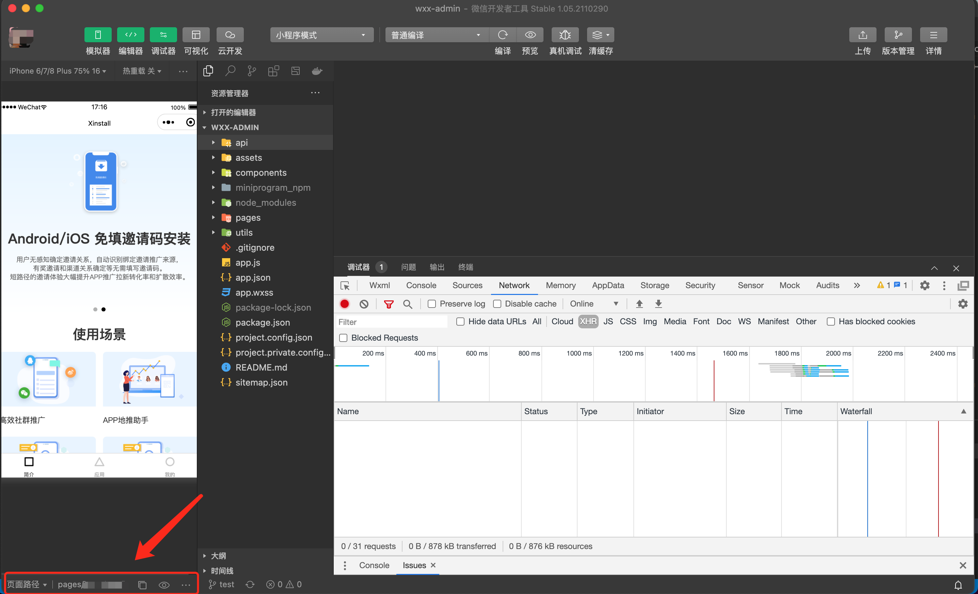Click the 上传 upload icon
Screen dimensions: 978x594
863,35
